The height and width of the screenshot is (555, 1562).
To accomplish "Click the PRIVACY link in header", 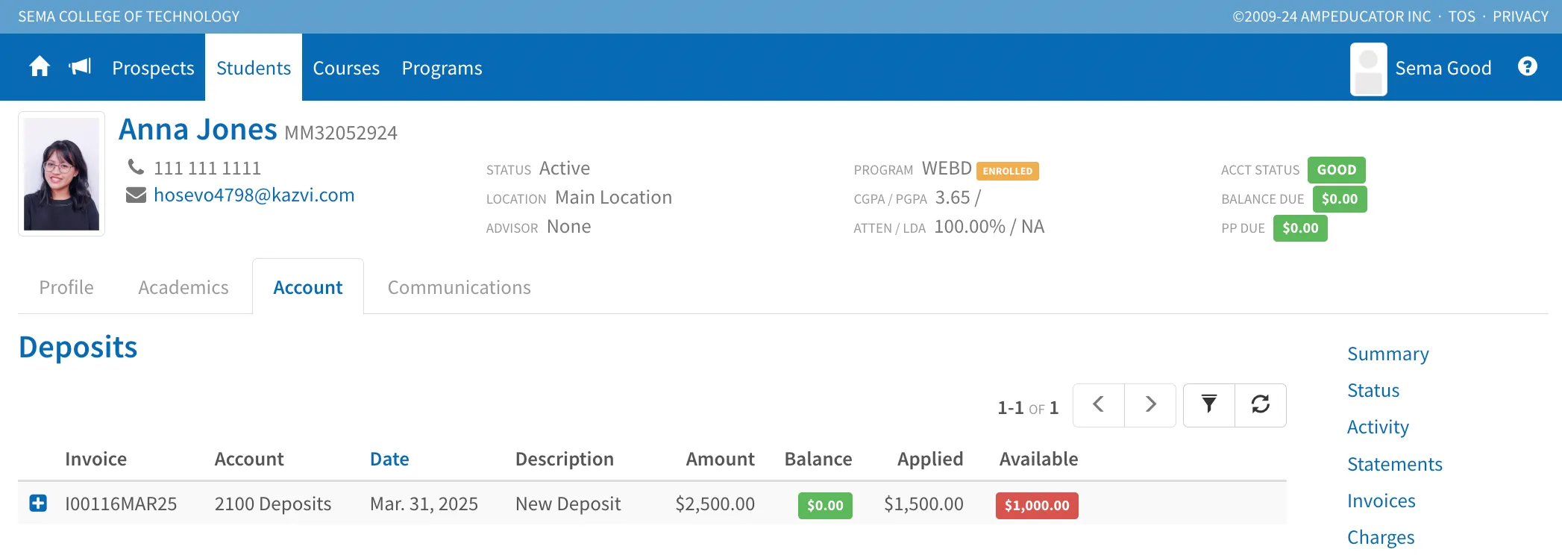I will click(1521, 16).
